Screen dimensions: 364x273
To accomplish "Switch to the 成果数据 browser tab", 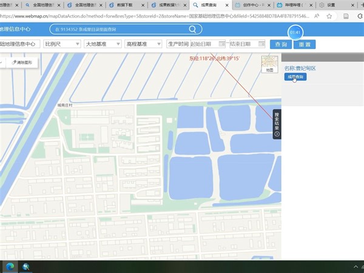I will pyautogui.click(x=167, y=5).
